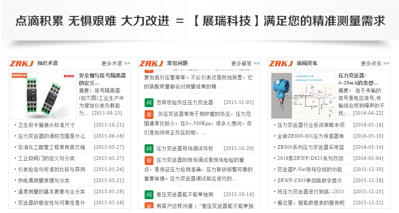Open headline 压力变送器: 4~20mA的类型
The image size is (399, 213).
pyautogui.click(x=358, y=79)
